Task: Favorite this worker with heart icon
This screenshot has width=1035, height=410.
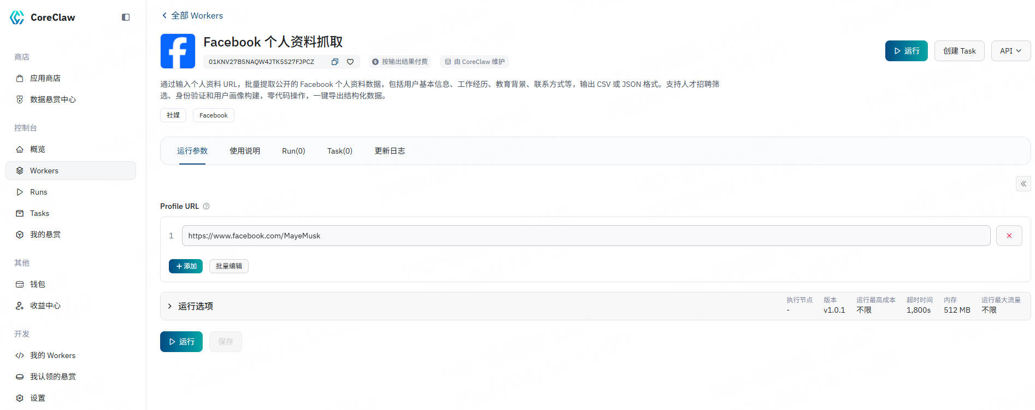Action: click(350, 62)
